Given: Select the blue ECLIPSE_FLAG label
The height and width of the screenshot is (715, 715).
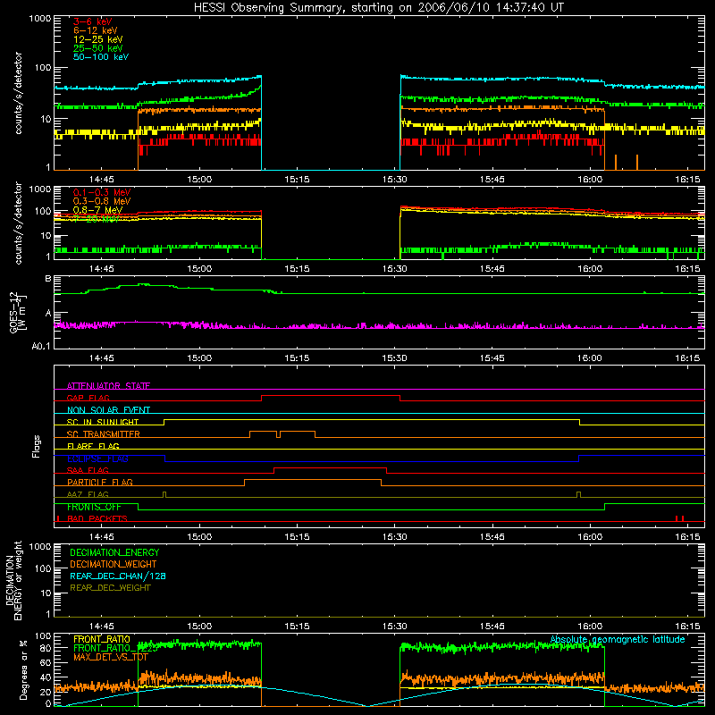Looking at the screenshot, I should (x=97, y=458).
